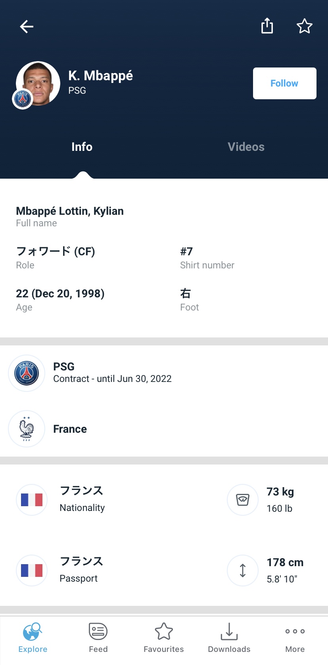Open the More menu in bottom bar

295,638
